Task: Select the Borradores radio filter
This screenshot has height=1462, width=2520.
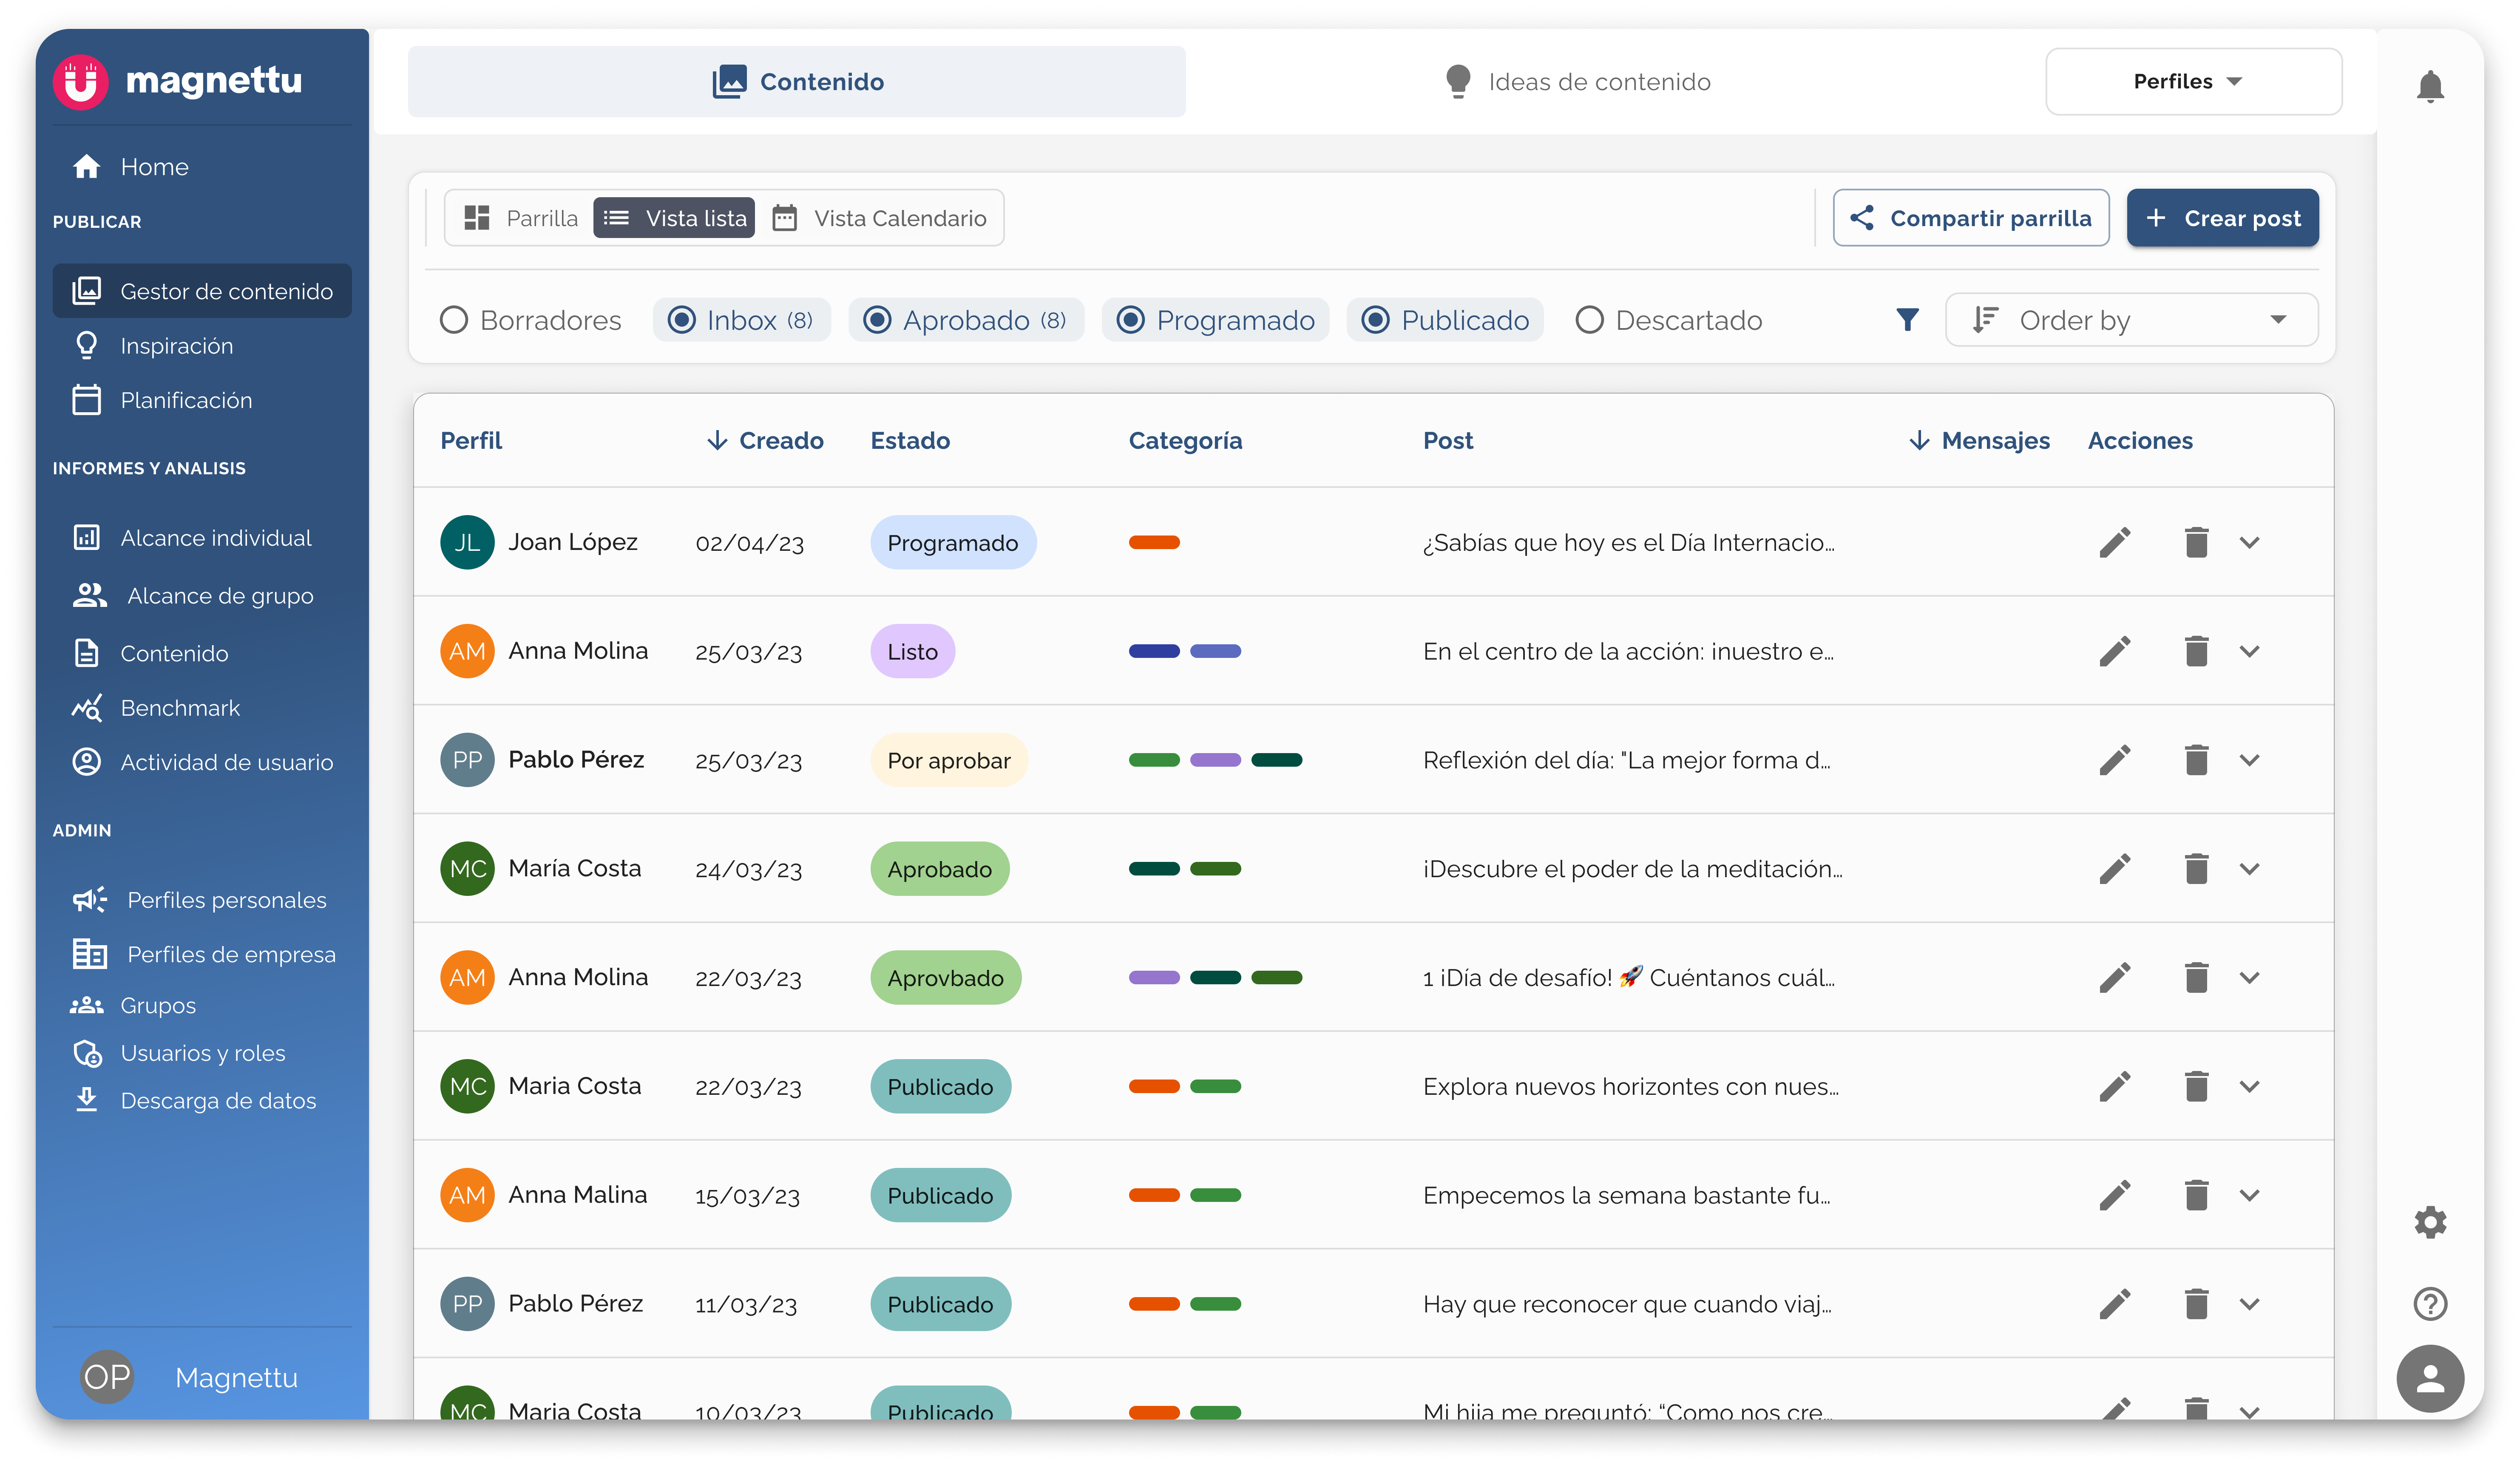Action: [x=454, y=320]
